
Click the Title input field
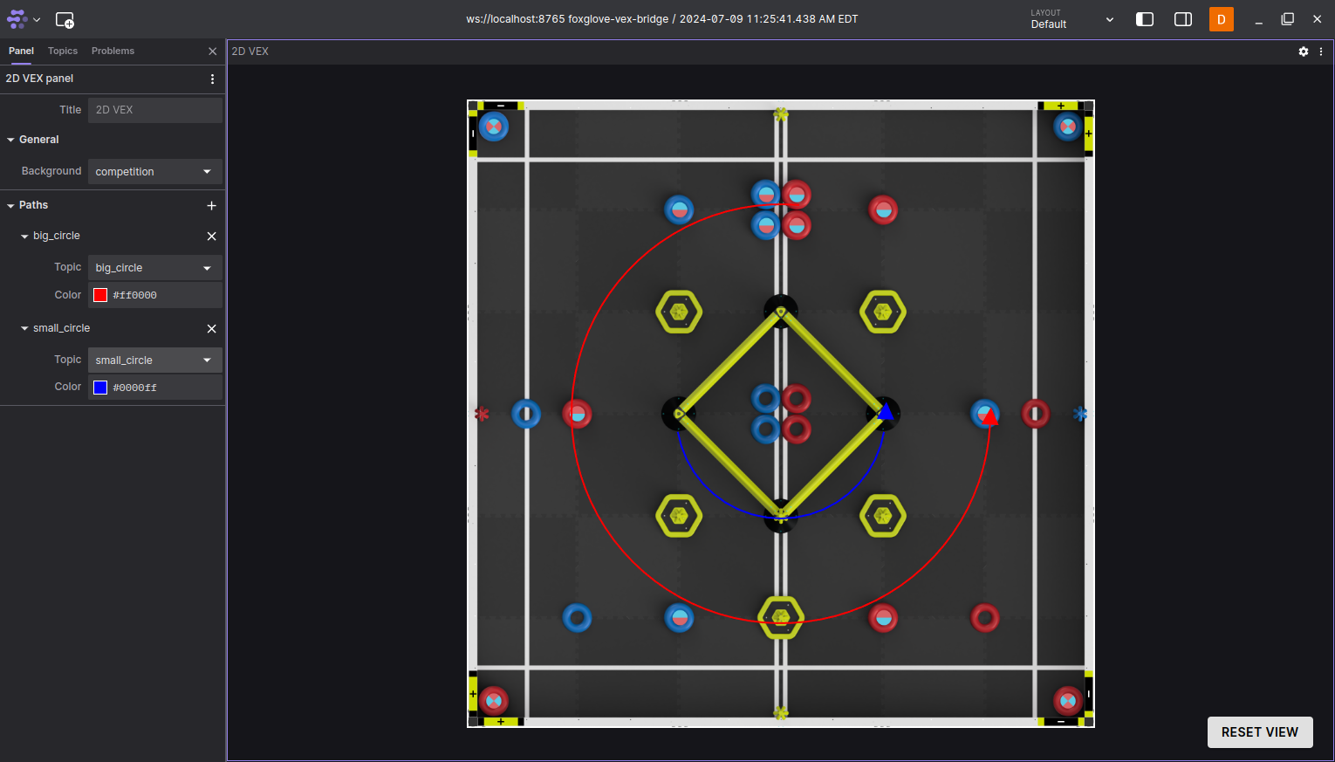pyautogui.click(x=154, y=110)
